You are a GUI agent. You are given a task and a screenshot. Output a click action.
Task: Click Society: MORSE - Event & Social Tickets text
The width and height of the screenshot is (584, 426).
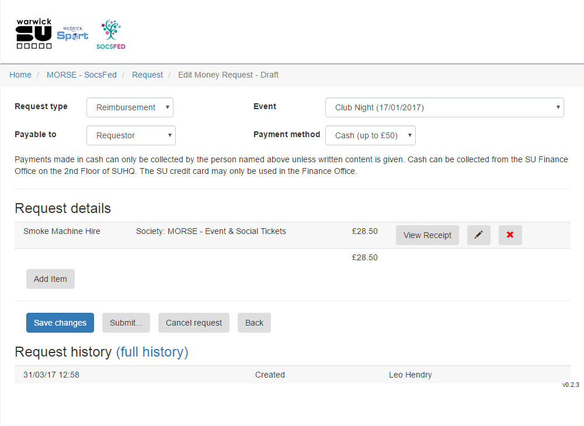[x=211, y=232]
